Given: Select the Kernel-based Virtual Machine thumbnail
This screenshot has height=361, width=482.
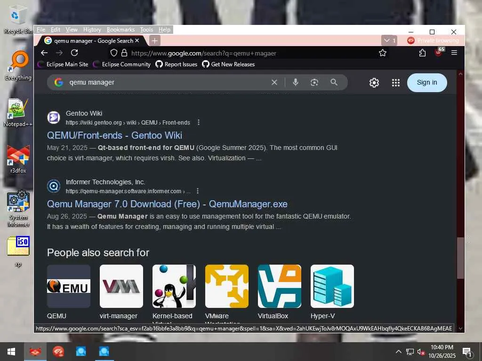Looking at the screenshot, I should coord(174,286).
